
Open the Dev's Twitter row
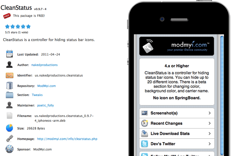coord(177,144)
